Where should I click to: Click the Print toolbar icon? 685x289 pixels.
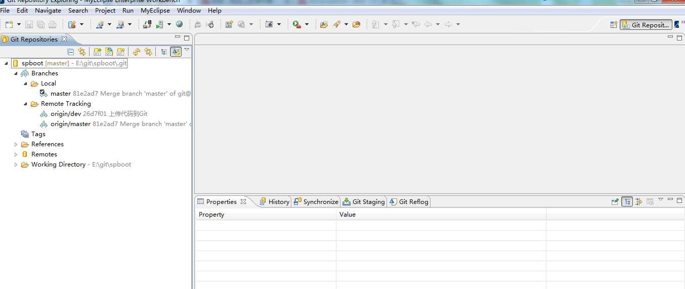(x=52, y=24)
